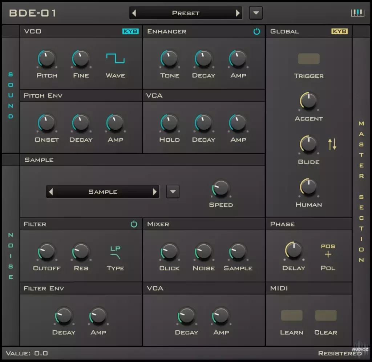
Task: Click the Noise VCA Decay knob
Action: 186,316
